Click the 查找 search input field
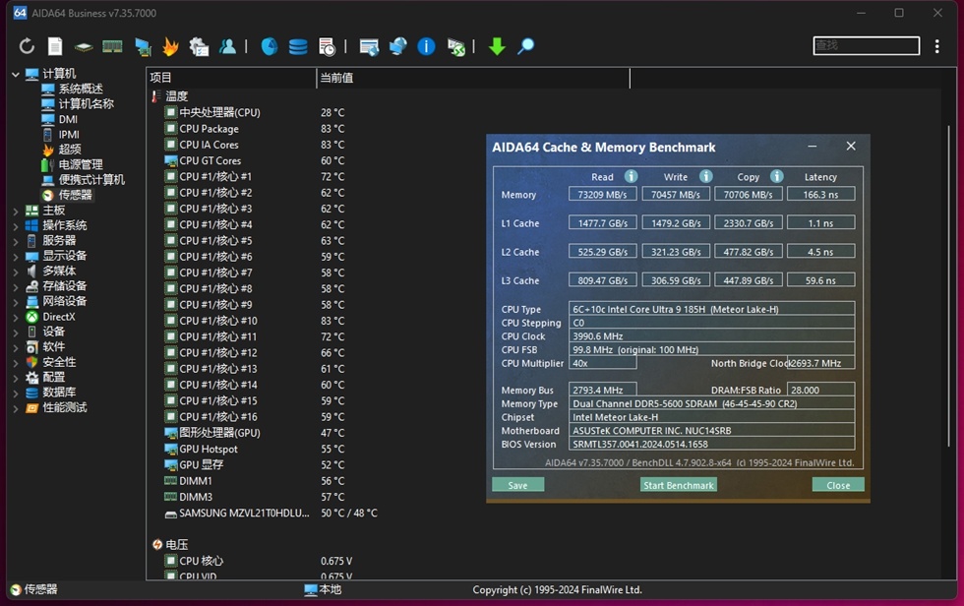 (x=867, y=45)
